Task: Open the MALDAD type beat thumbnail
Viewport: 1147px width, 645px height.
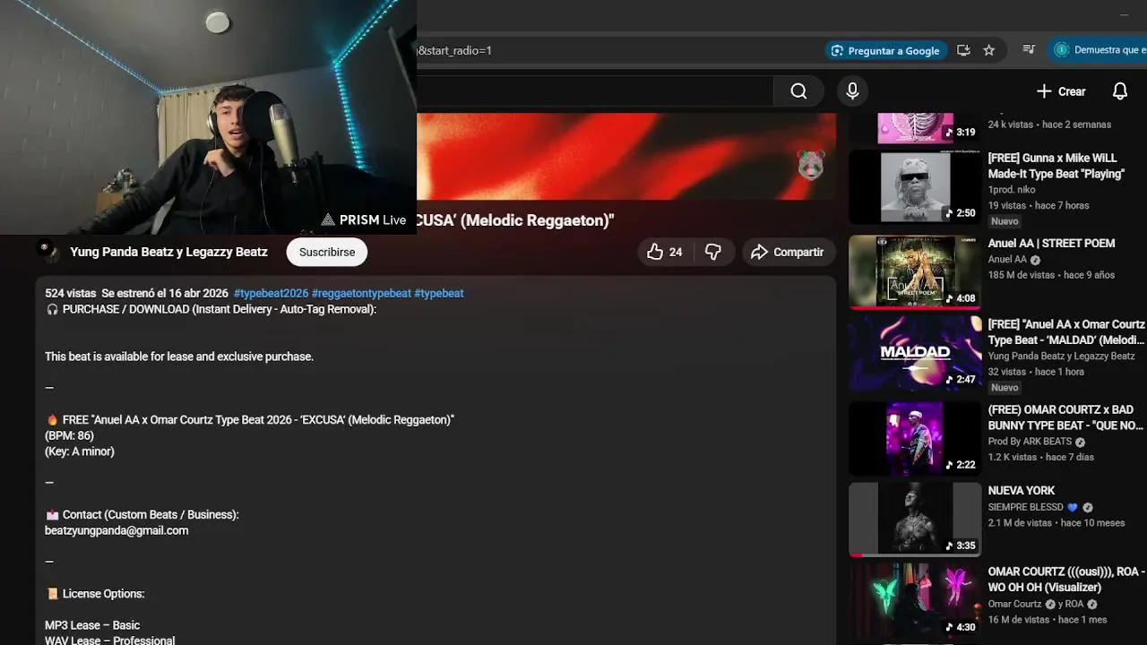Action: point(915,352)
